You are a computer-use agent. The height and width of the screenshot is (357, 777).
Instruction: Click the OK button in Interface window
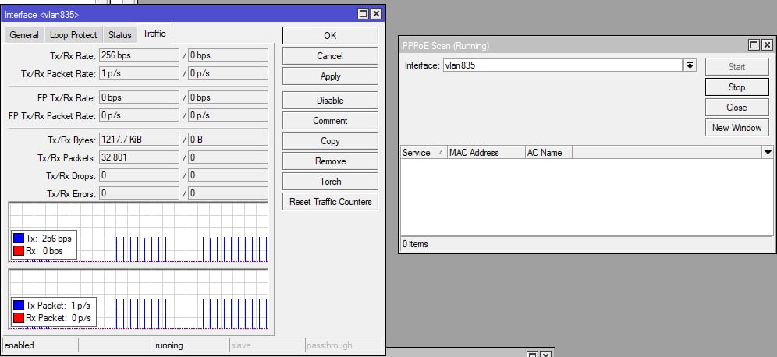(330, 36)
